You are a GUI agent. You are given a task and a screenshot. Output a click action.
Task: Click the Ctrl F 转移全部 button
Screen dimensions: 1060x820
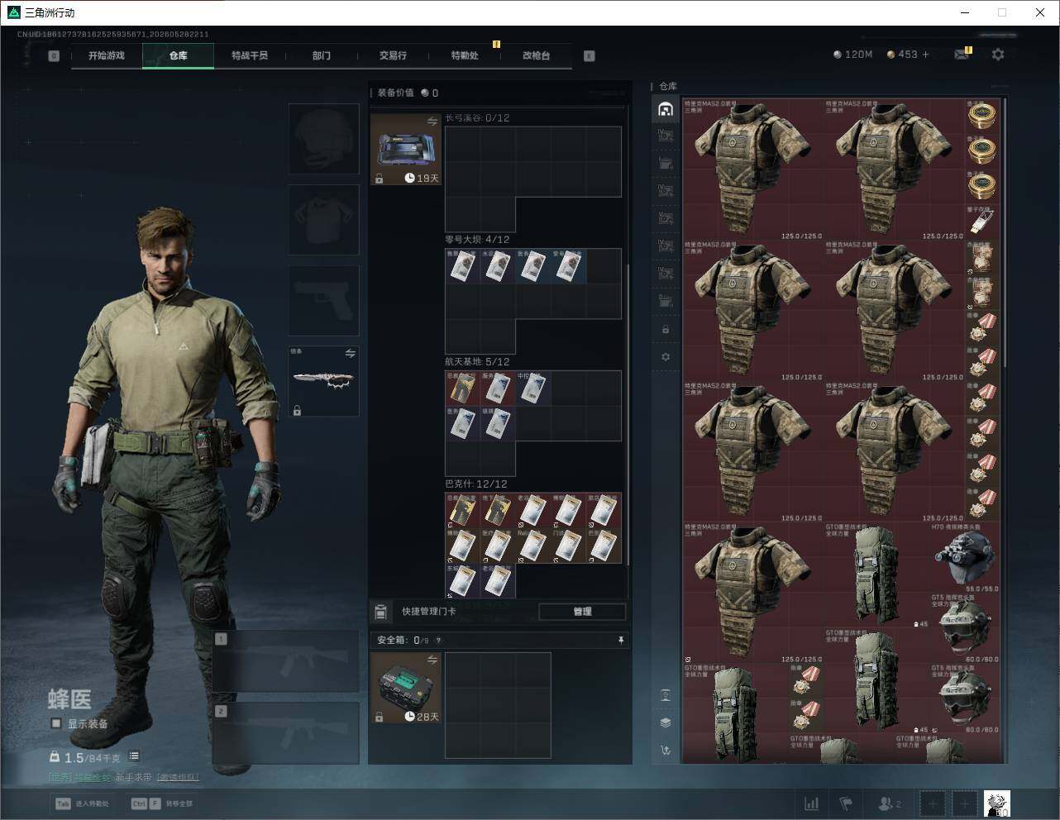(x=161, y=803)
